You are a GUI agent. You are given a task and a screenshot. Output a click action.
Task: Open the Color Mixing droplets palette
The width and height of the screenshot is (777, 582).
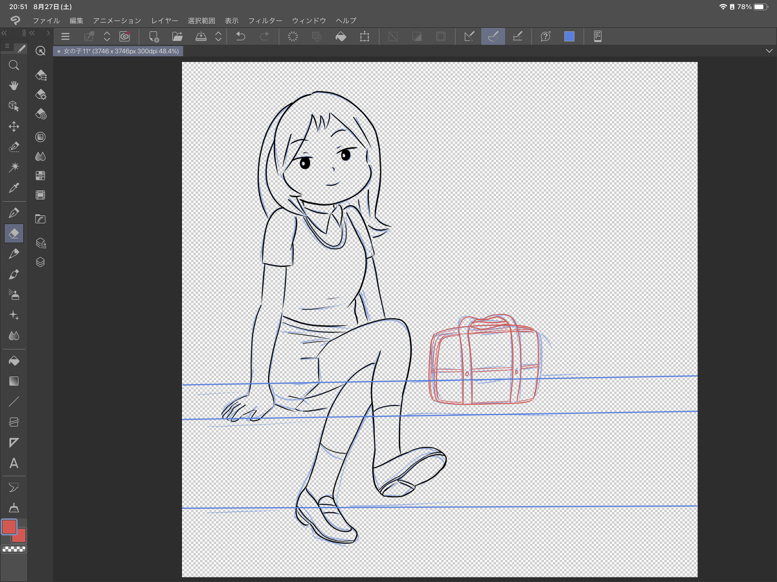click(x=41, y=156)
